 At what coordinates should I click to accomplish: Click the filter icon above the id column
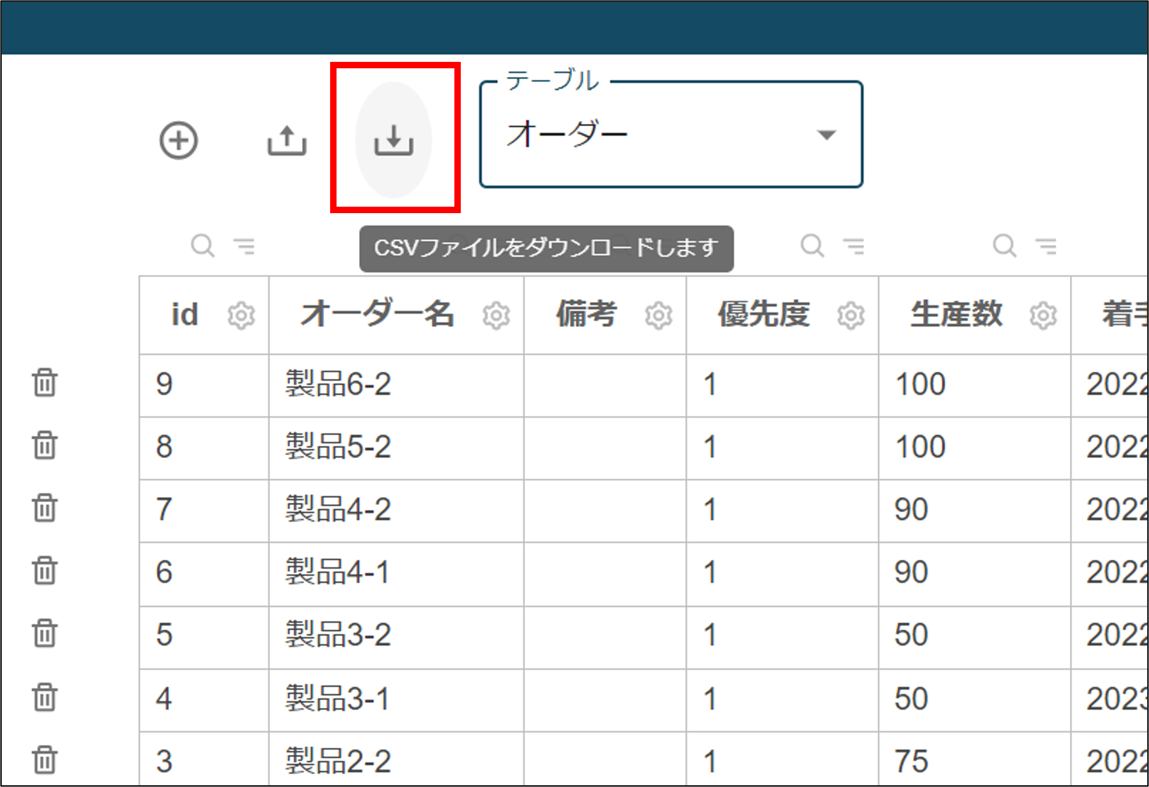244,246
